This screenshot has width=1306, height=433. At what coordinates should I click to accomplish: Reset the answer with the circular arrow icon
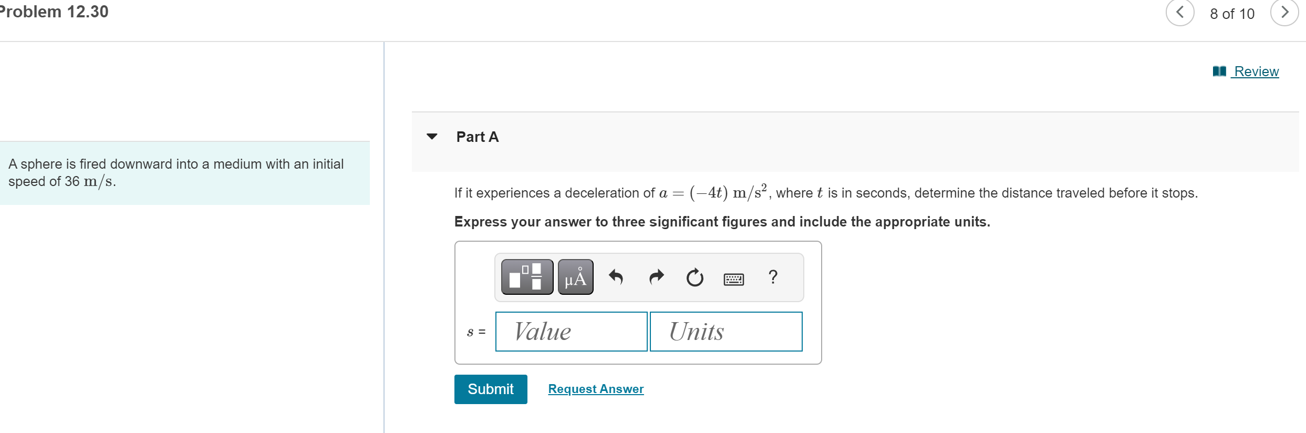pos(695,277)
